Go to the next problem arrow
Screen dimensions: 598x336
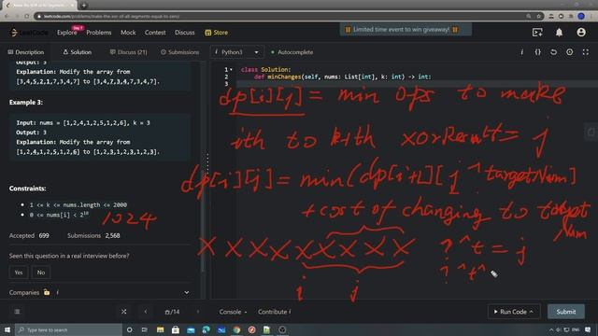198,312
